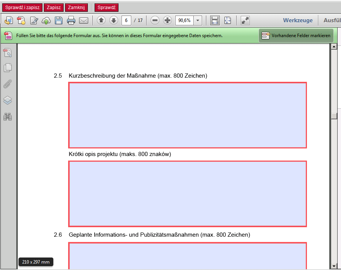This screenshot has height=270, width=341.
Task: Zoom in with the plus button
Action: pyautogui.click(x=167, y=20)
